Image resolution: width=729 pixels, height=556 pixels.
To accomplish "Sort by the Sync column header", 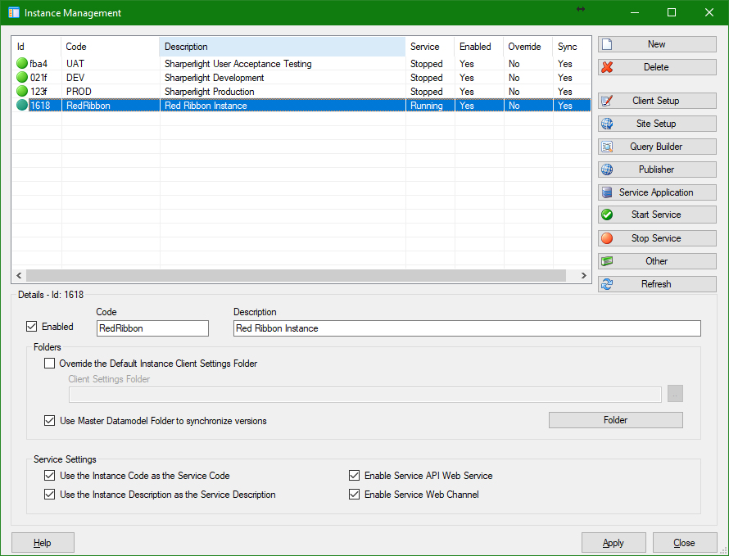I will tap(572, 47).
